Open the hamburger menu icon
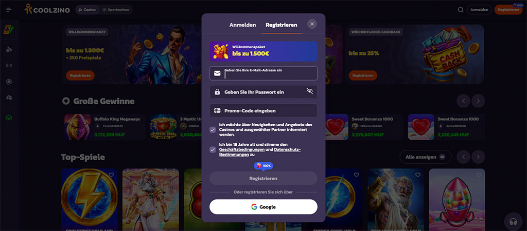The height and width of the screenshot is (231, 527). (x=9, y=10)
